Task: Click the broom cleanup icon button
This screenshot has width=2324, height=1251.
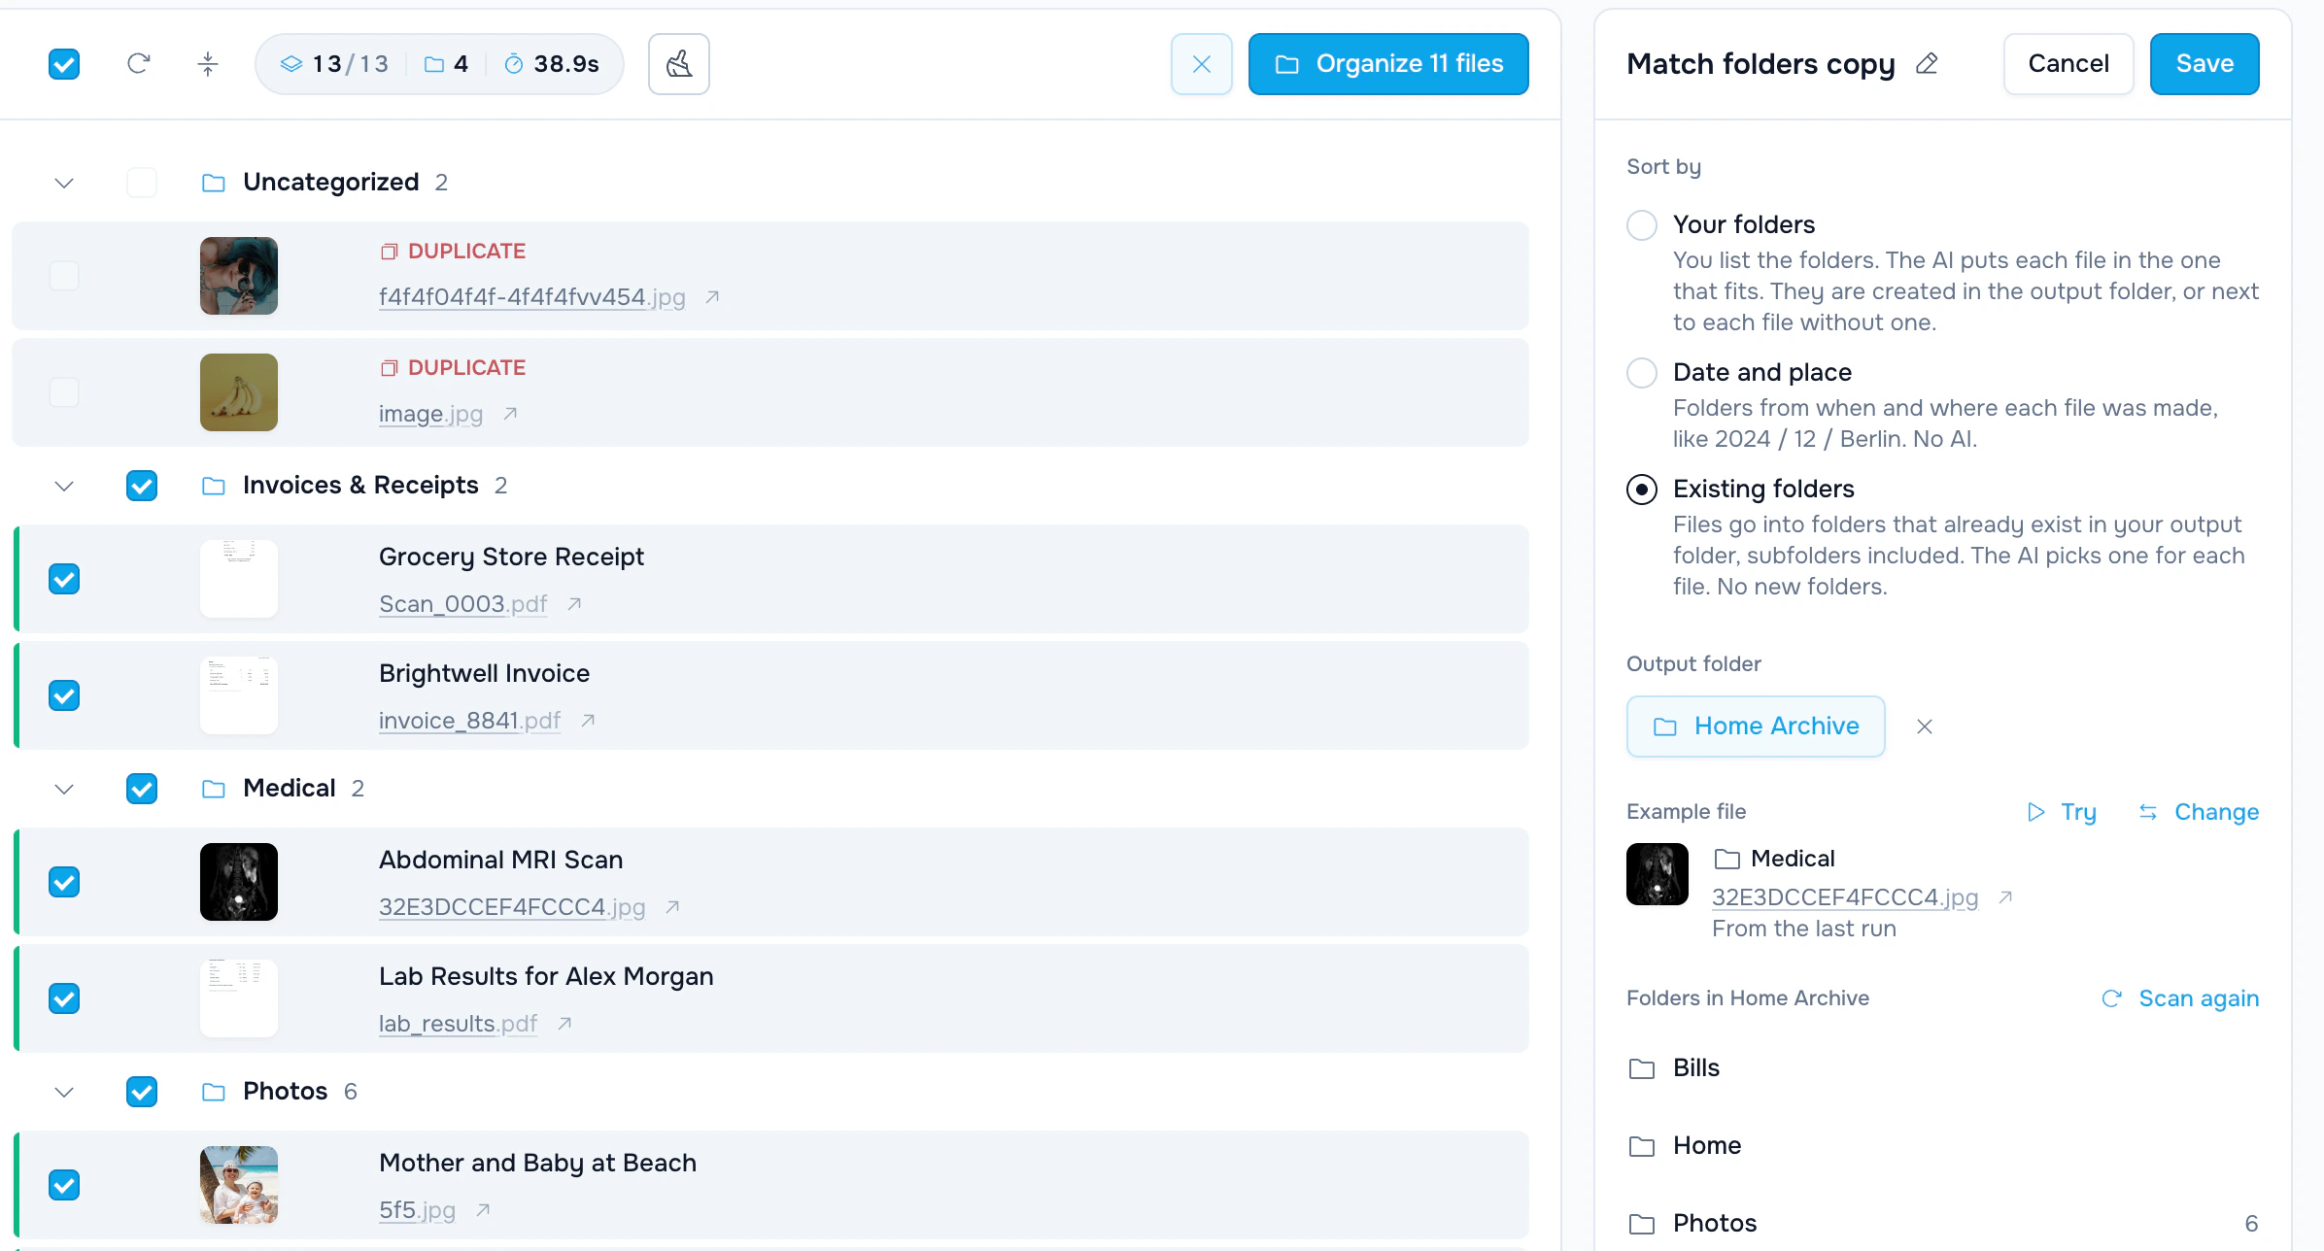Action: tap(679, 64)
